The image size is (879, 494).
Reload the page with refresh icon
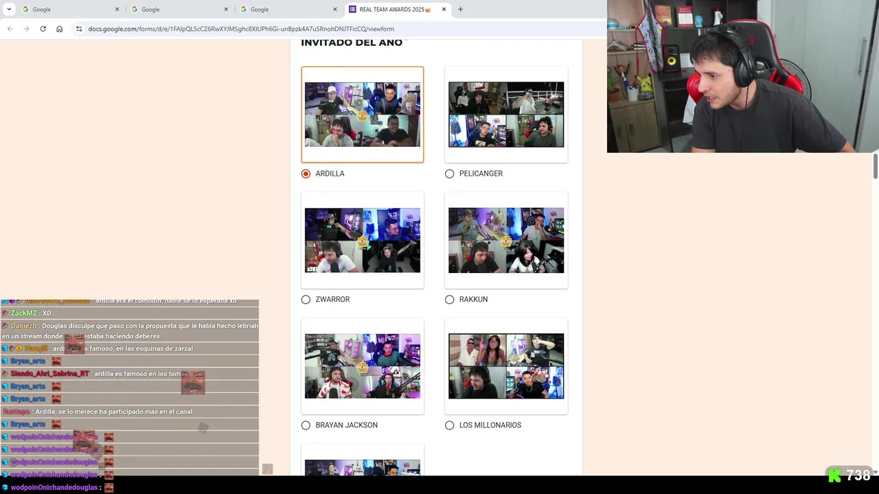tap(43, 29)
